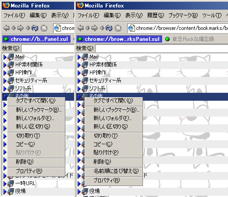This screenshot has width=228, height=197.
Task: Choose プロパティ in right context menu
Action: point(114,180)
